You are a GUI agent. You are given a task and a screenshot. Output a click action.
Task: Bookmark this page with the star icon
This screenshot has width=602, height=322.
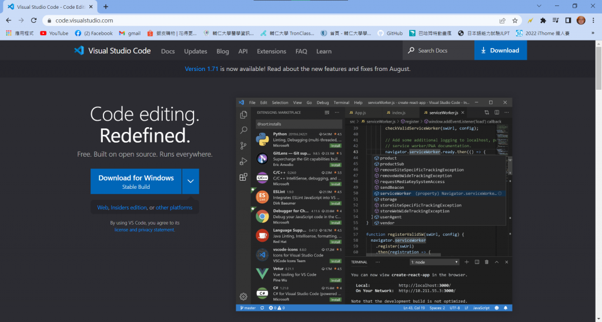click(x=515, y=21)
